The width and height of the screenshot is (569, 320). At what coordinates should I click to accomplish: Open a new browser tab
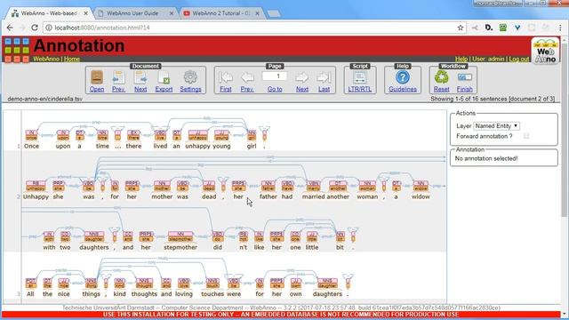pos(274,14)
